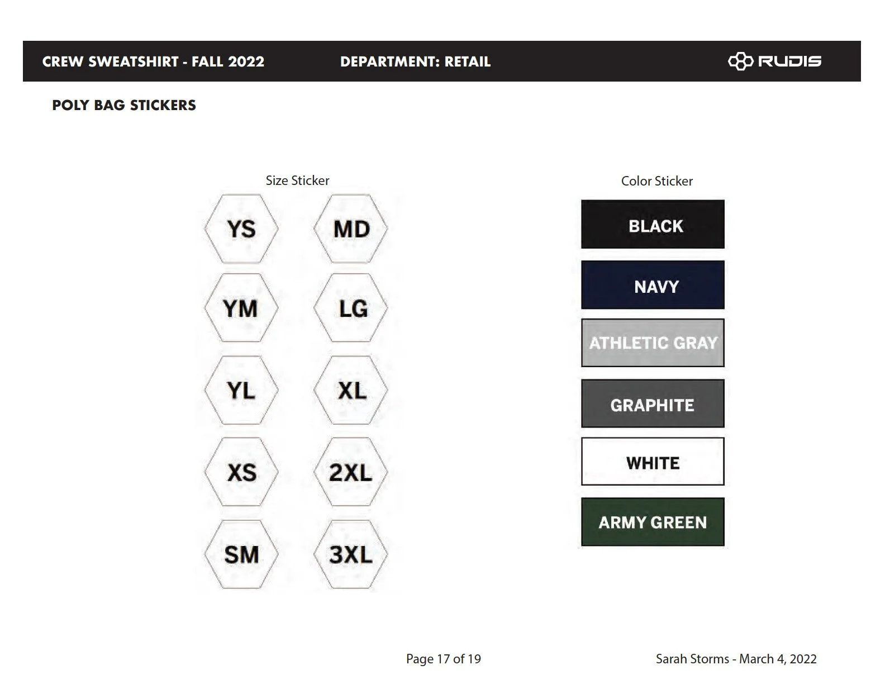The height and width of the screenshot is (684, 885).
Task: Click the 'POLY BAG STICKERS' heading
Action: pos(124,105)
